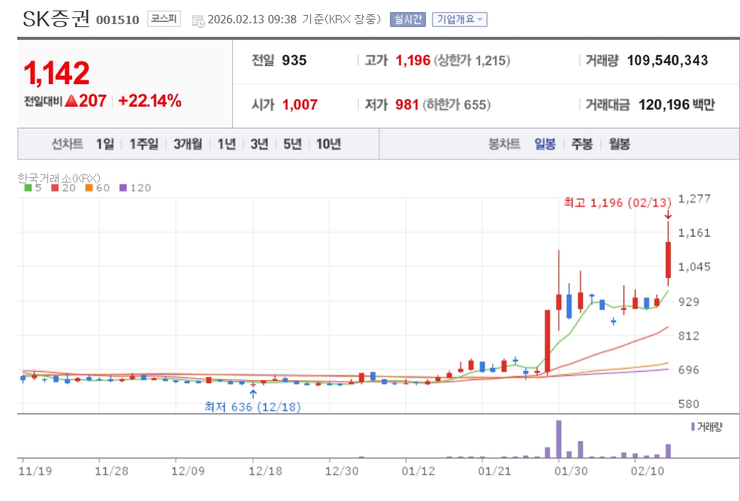The height and width of the screenshot is (501, 740).
Task: Click the 고가 value 1,196
Action: click(x=413, y=60)
